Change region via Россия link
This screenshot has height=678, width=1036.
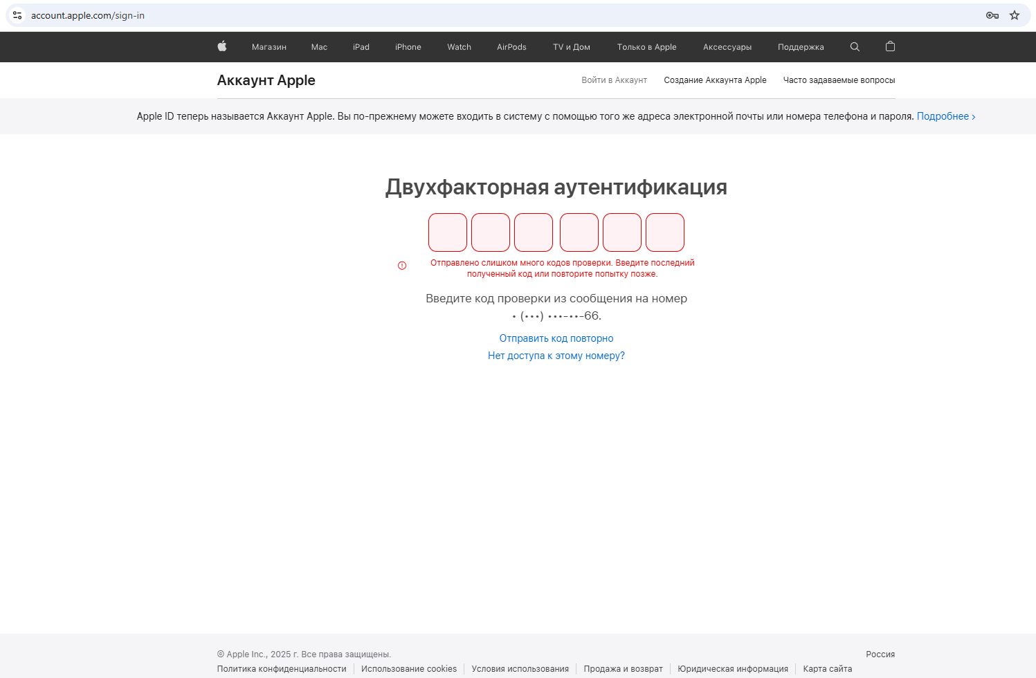(x=880, y=654)
